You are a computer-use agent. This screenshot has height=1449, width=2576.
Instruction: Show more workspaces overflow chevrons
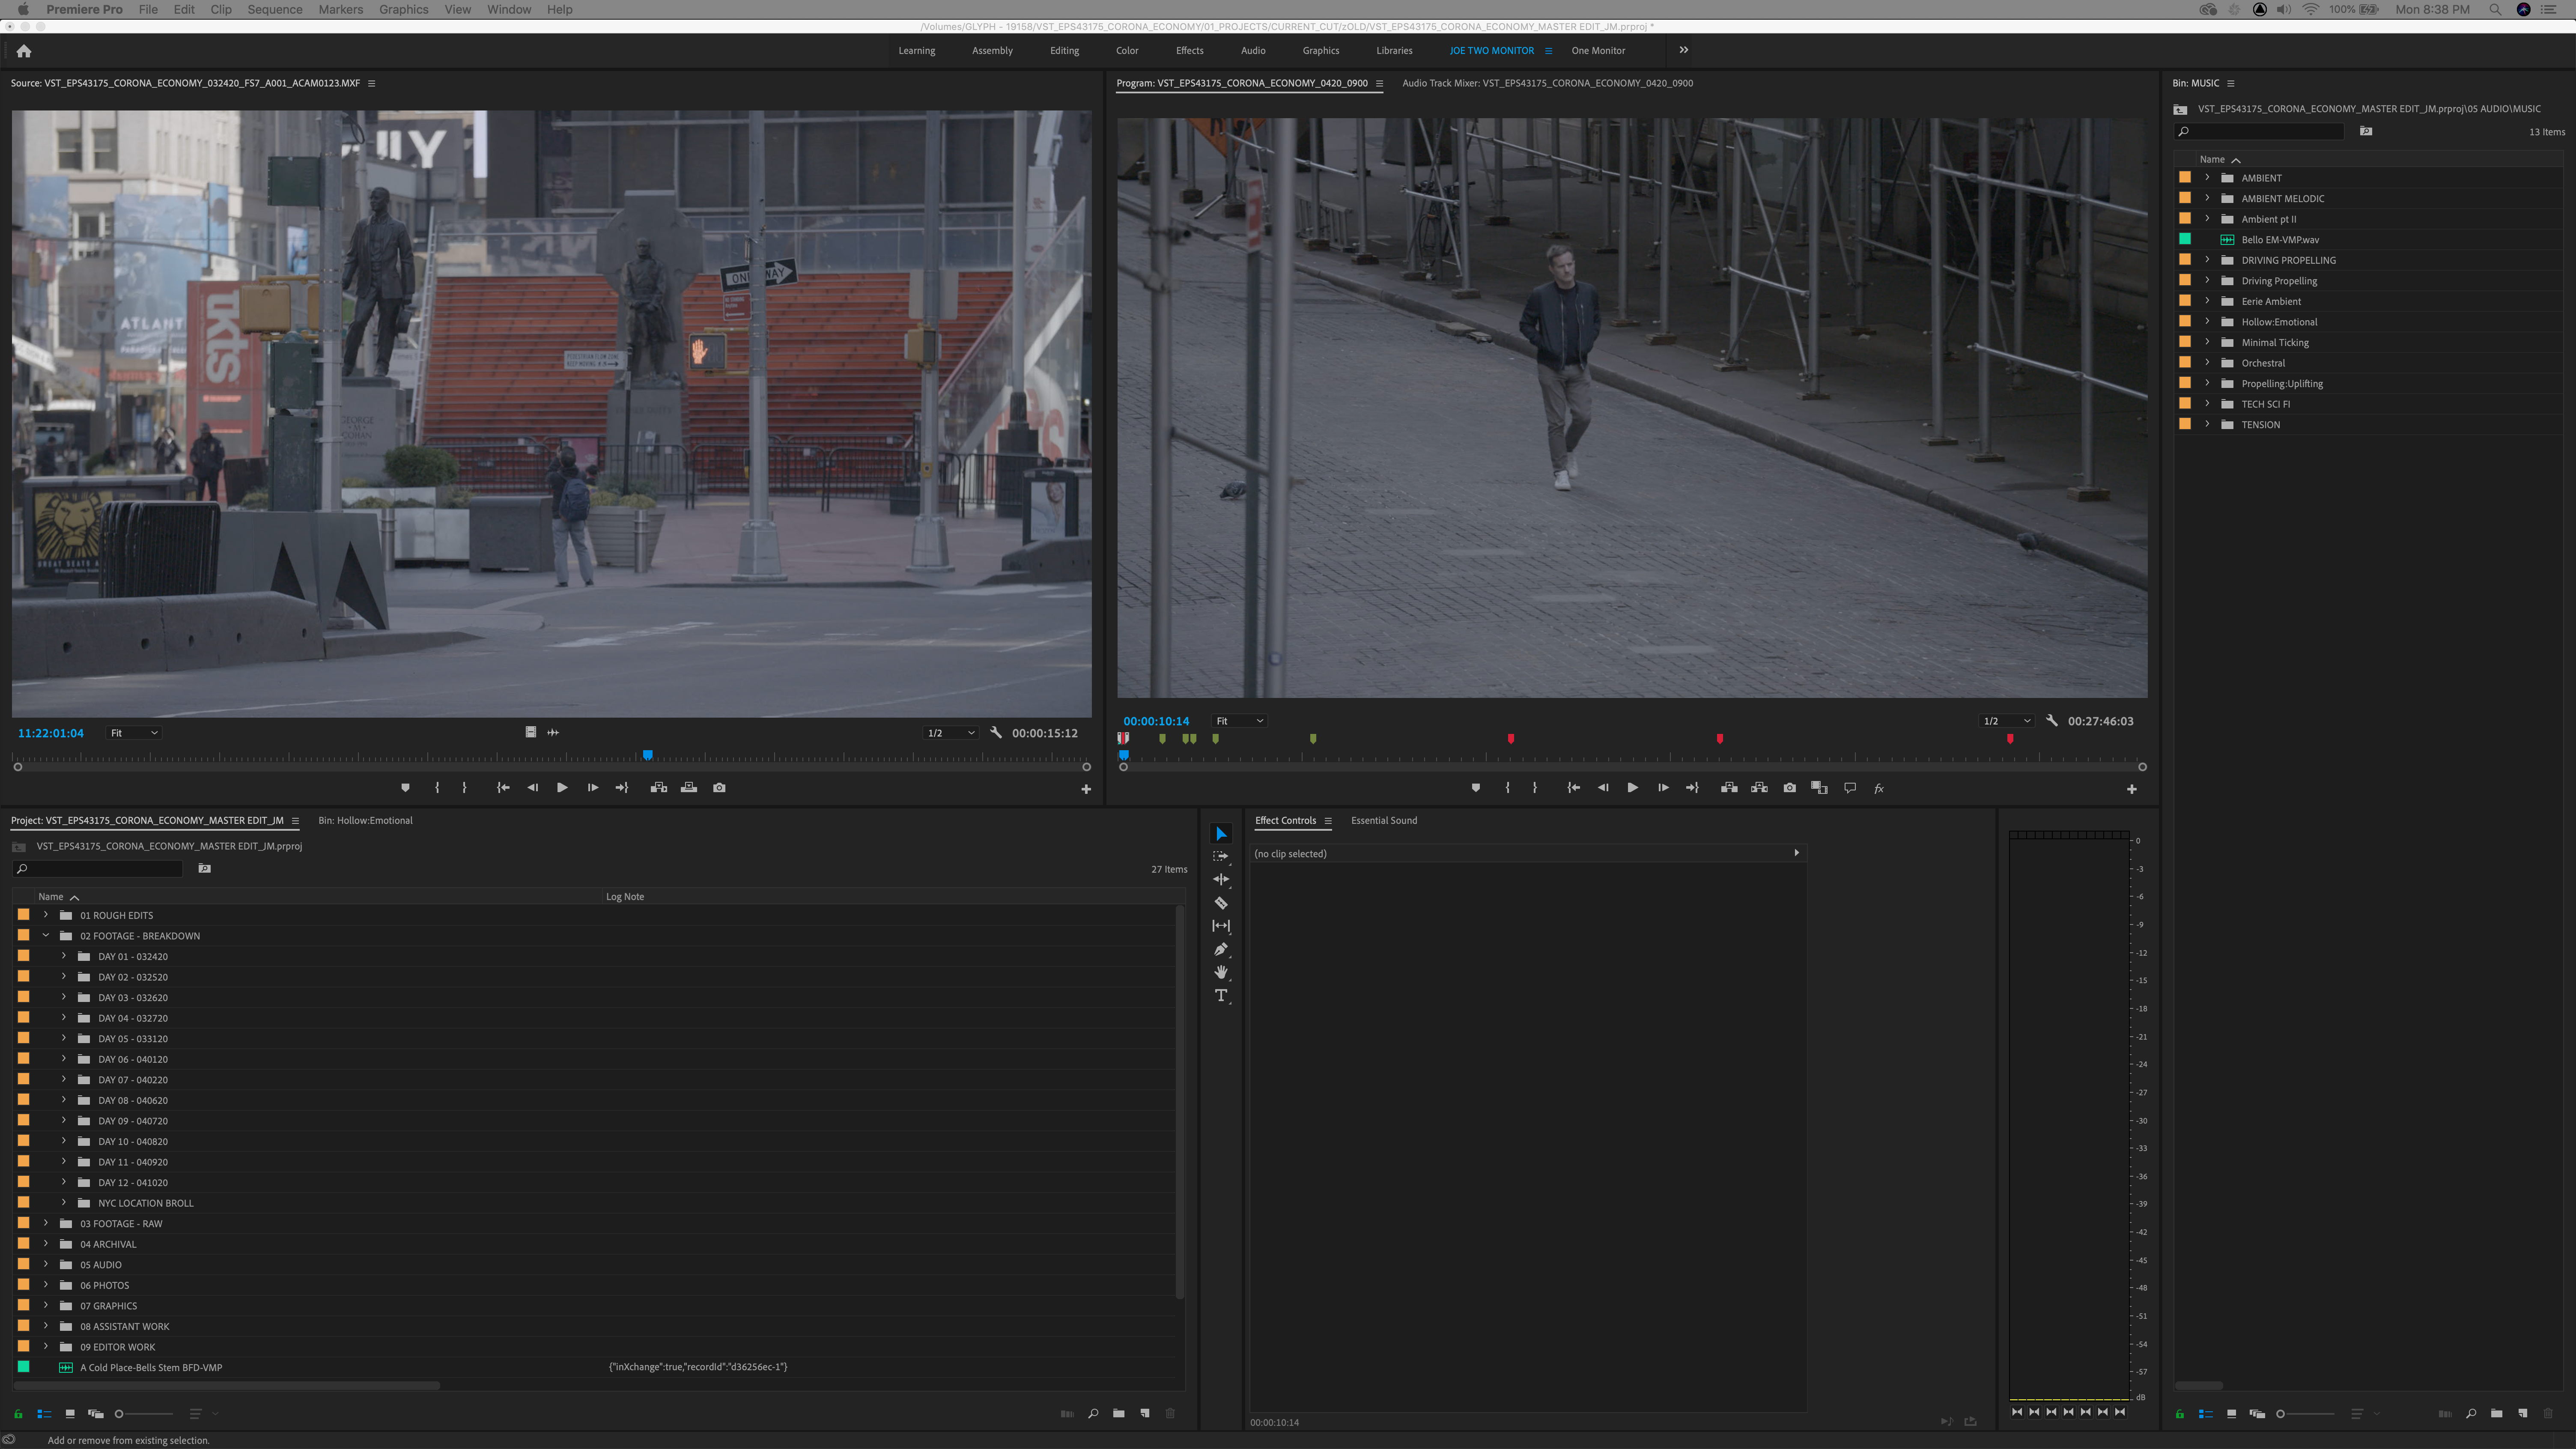click(1684, 50)
